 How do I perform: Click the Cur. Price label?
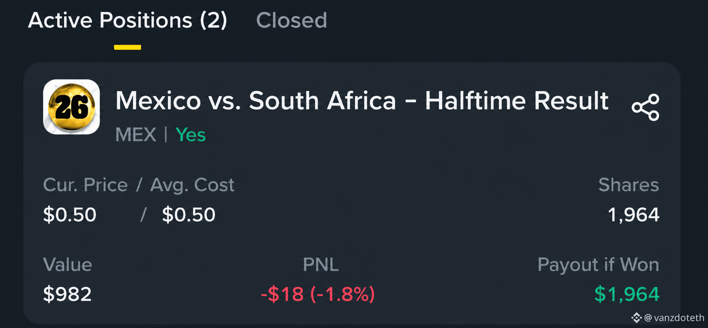click(85, 185)
